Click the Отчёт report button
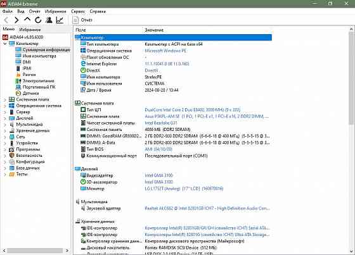Screen dimensions: 355x255 point(82,20)
